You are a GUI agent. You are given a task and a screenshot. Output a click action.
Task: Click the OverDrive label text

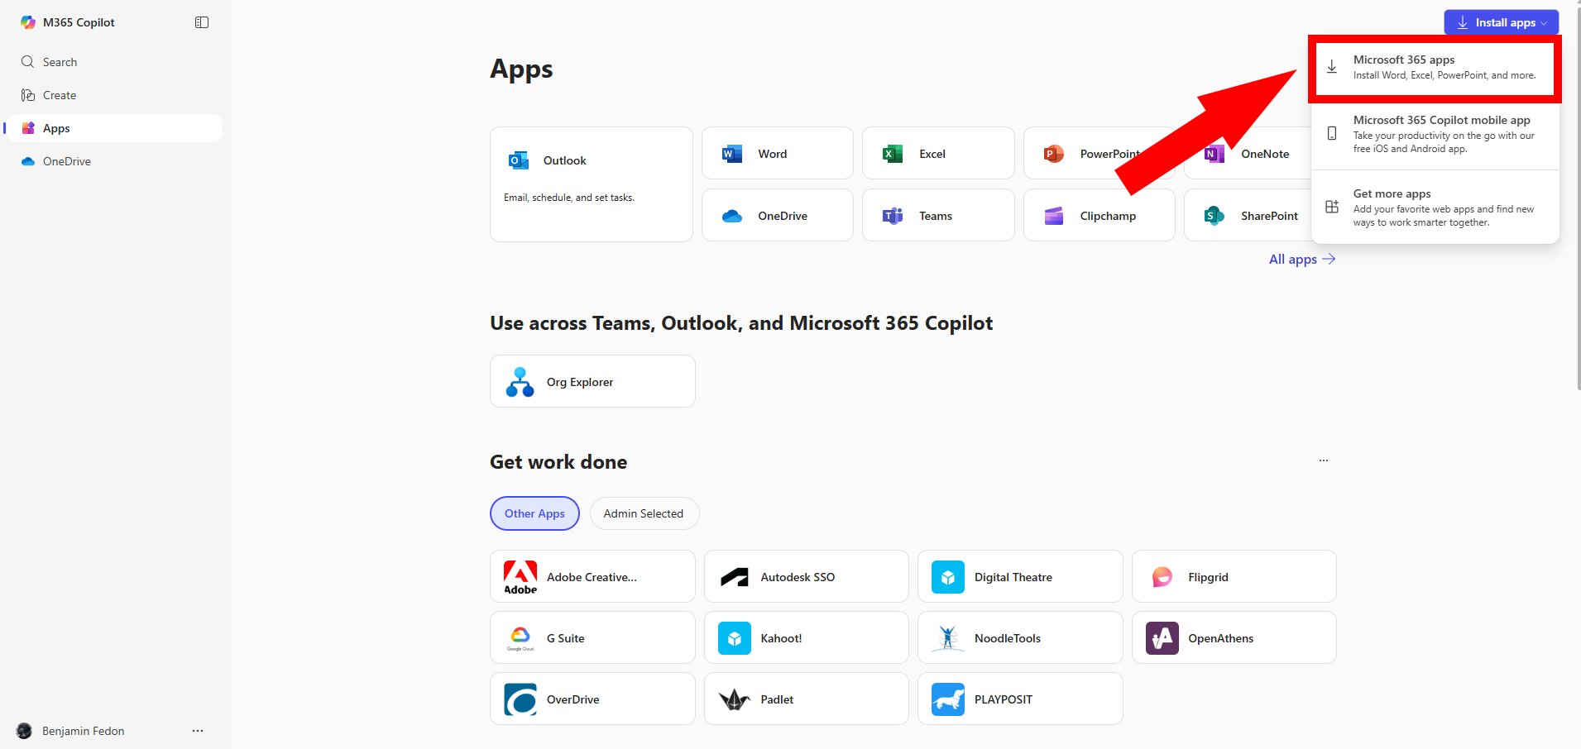click(573, 699)
